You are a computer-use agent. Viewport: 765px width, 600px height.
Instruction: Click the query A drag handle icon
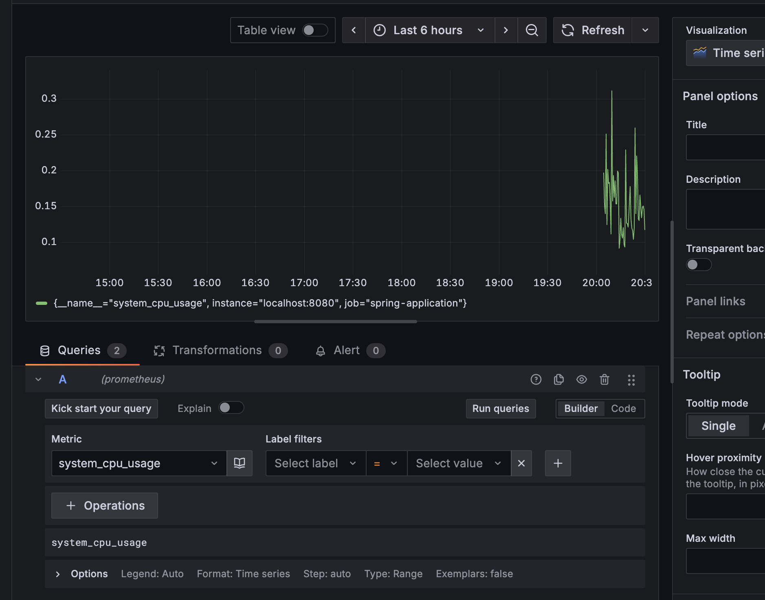coord(631,380)
